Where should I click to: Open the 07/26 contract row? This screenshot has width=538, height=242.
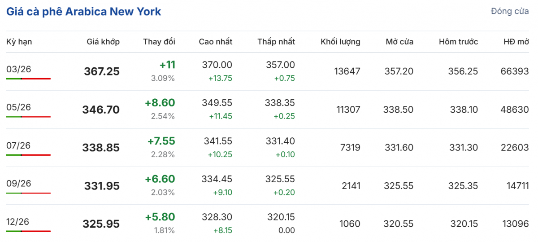(19, 145)
